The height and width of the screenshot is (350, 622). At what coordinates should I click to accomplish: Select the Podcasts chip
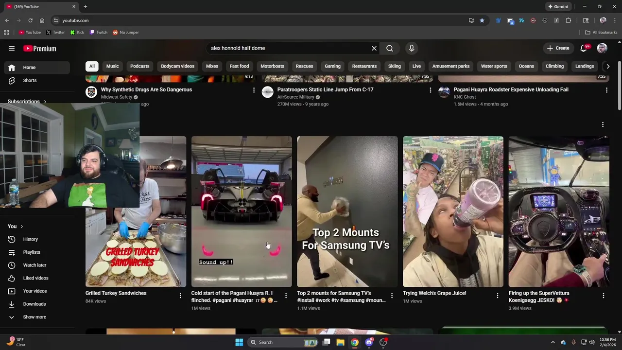tap(139, 66)
